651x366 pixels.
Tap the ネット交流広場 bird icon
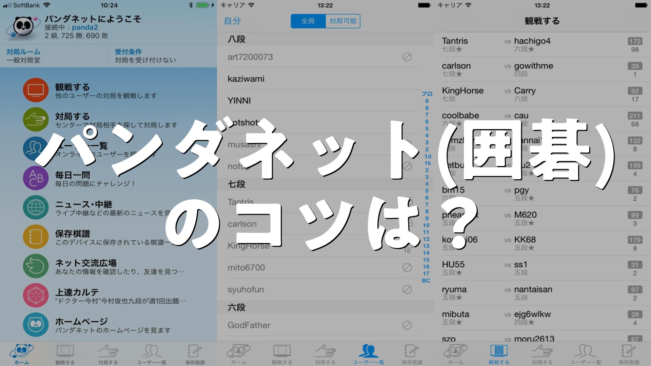[x=36, y=266]
